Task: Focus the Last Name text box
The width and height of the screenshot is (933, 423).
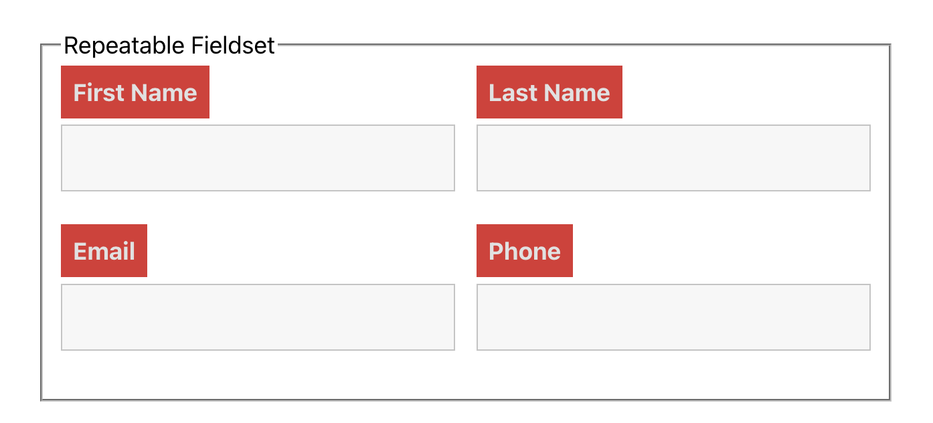Action: click(673, 158)
